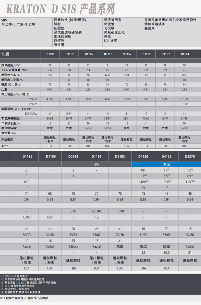Click the D1192 column header
The height and width of the screenshot is (305, 201).
[120, 156]
